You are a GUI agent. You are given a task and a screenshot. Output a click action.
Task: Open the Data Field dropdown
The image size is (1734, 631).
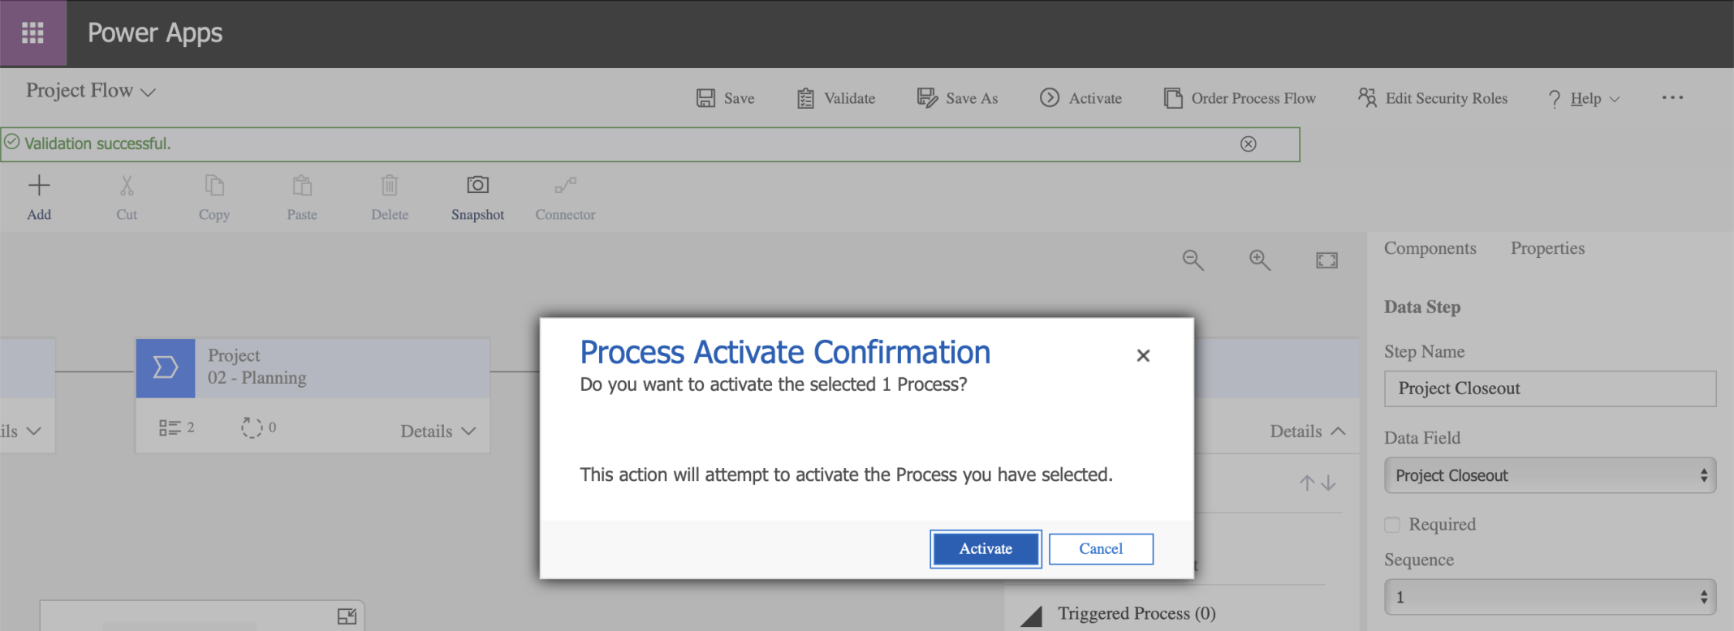(x=1550, y=475)
